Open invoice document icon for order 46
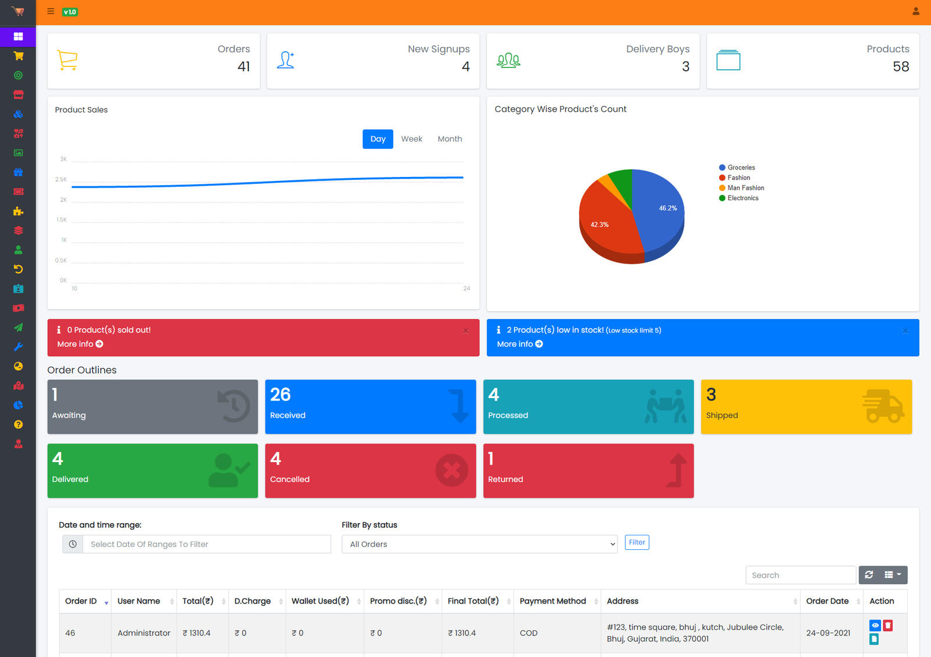Image resolution: width=931 pixels, height=657 pixels. 874,639
